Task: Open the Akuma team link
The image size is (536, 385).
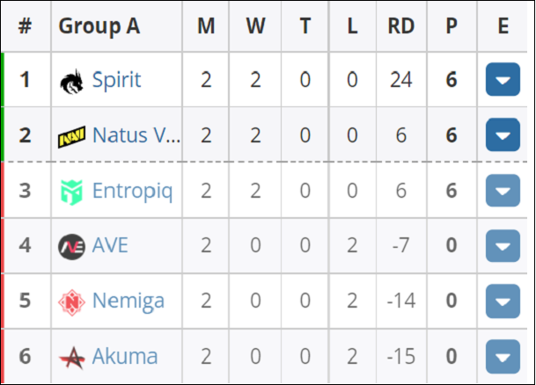Action: tap(125, 356)
